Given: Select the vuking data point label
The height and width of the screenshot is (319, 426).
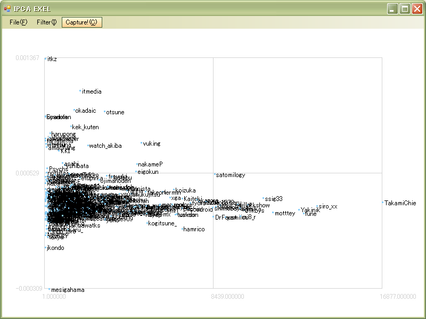Looking at the screenshot, I should tap(152, 144).
